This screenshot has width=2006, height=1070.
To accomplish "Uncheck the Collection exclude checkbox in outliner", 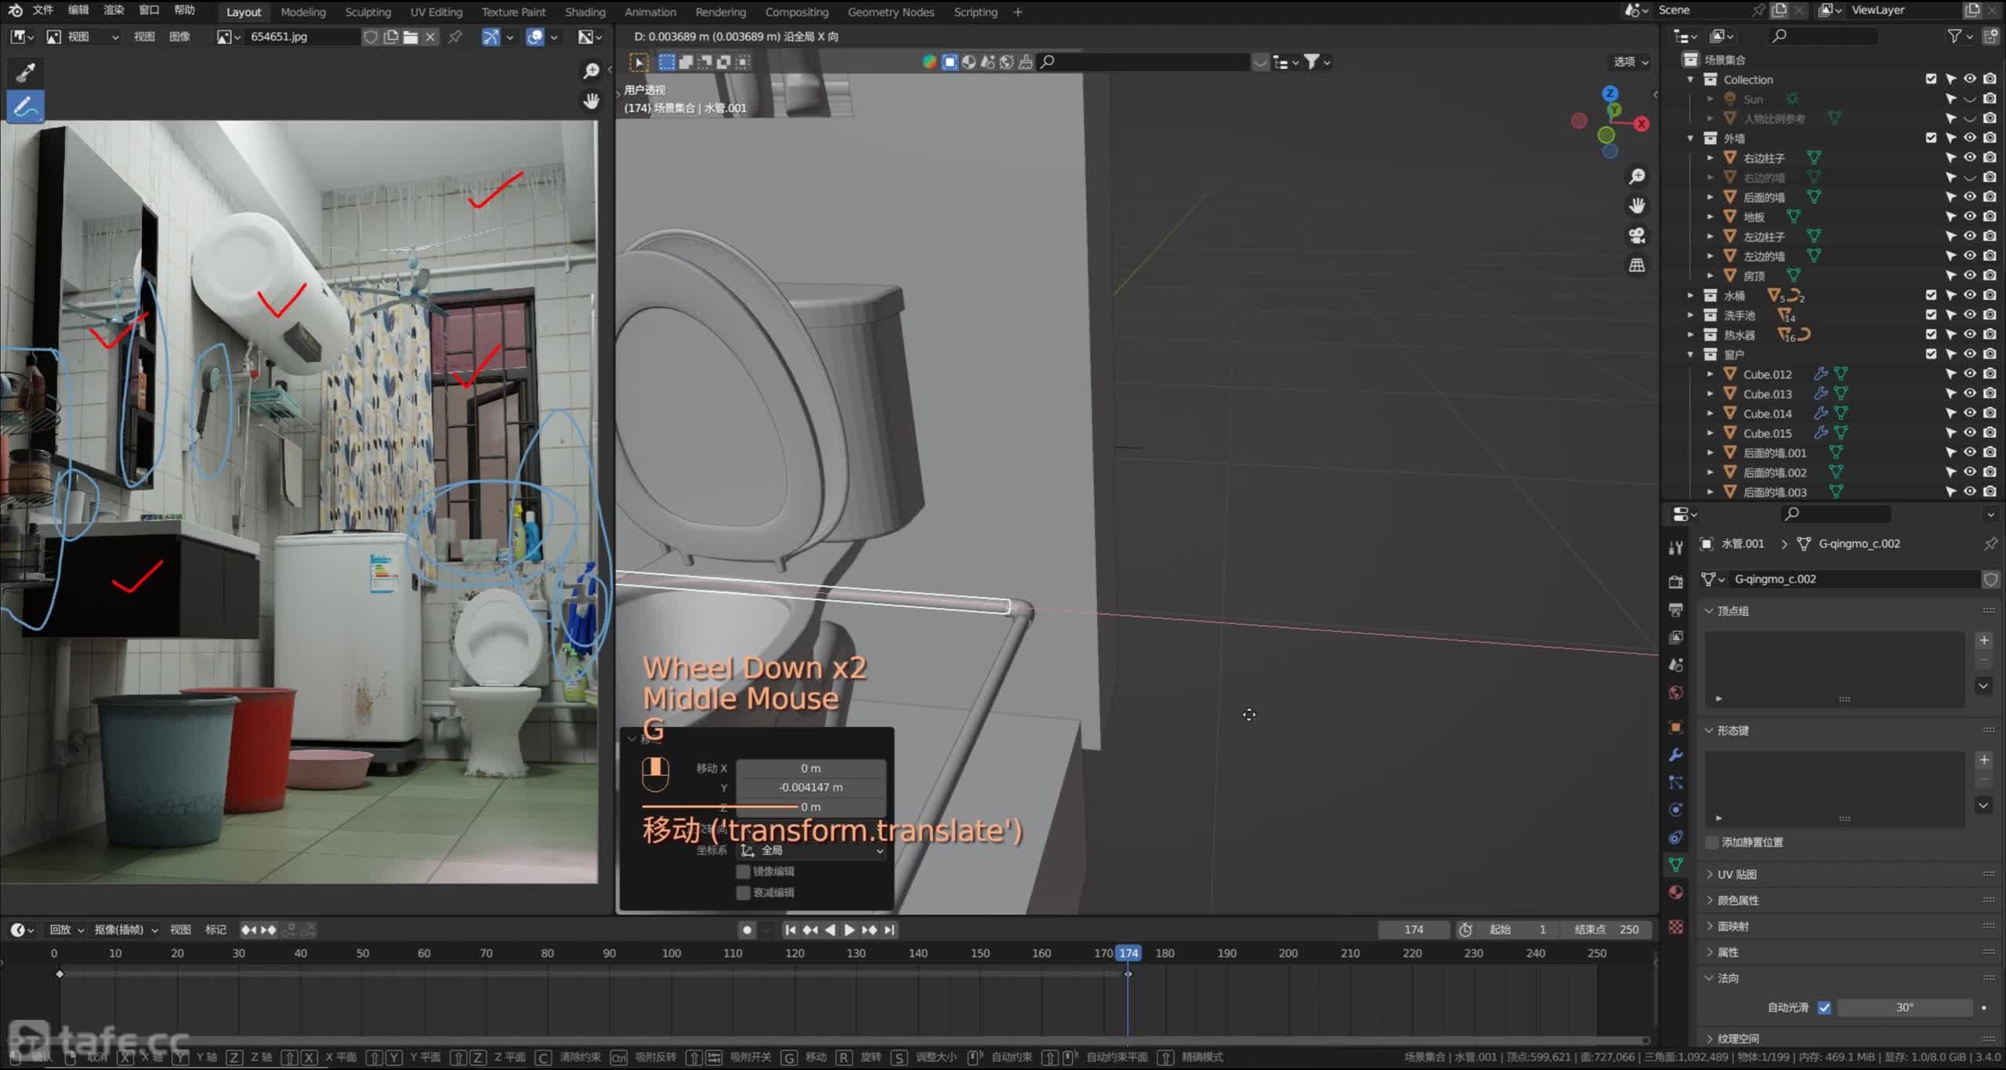I will pyautogui.click(x=1931, y=79).
